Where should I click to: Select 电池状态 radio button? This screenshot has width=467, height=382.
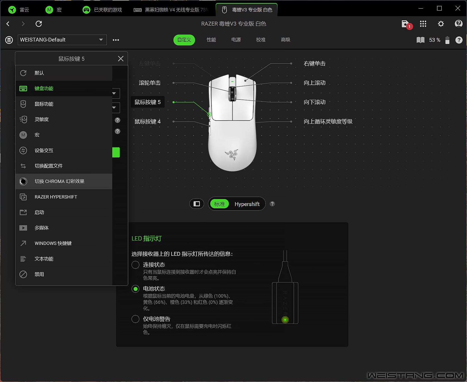pos(135,289)
